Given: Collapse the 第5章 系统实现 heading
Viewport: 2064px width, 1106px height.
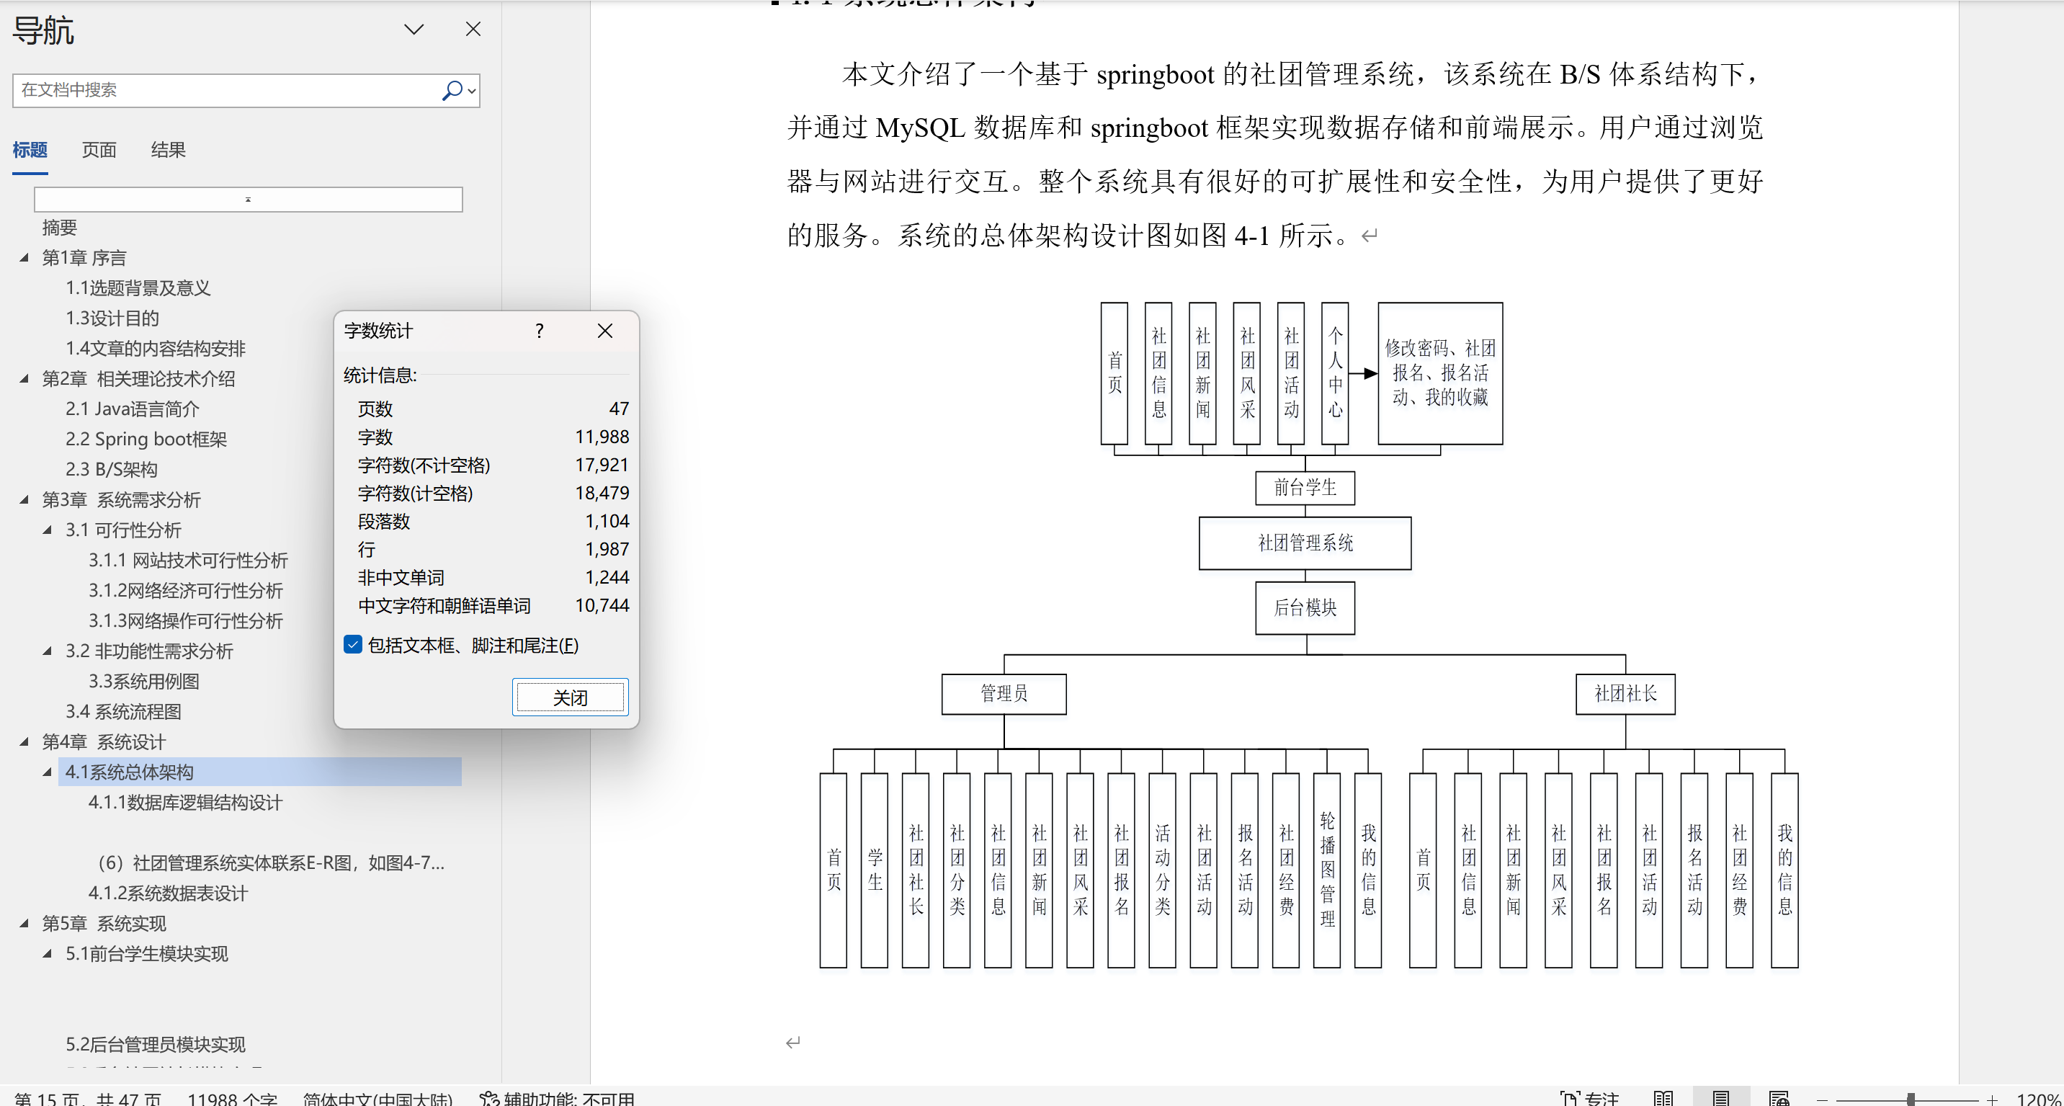Looking at the screenshot, I should (24, 923).
